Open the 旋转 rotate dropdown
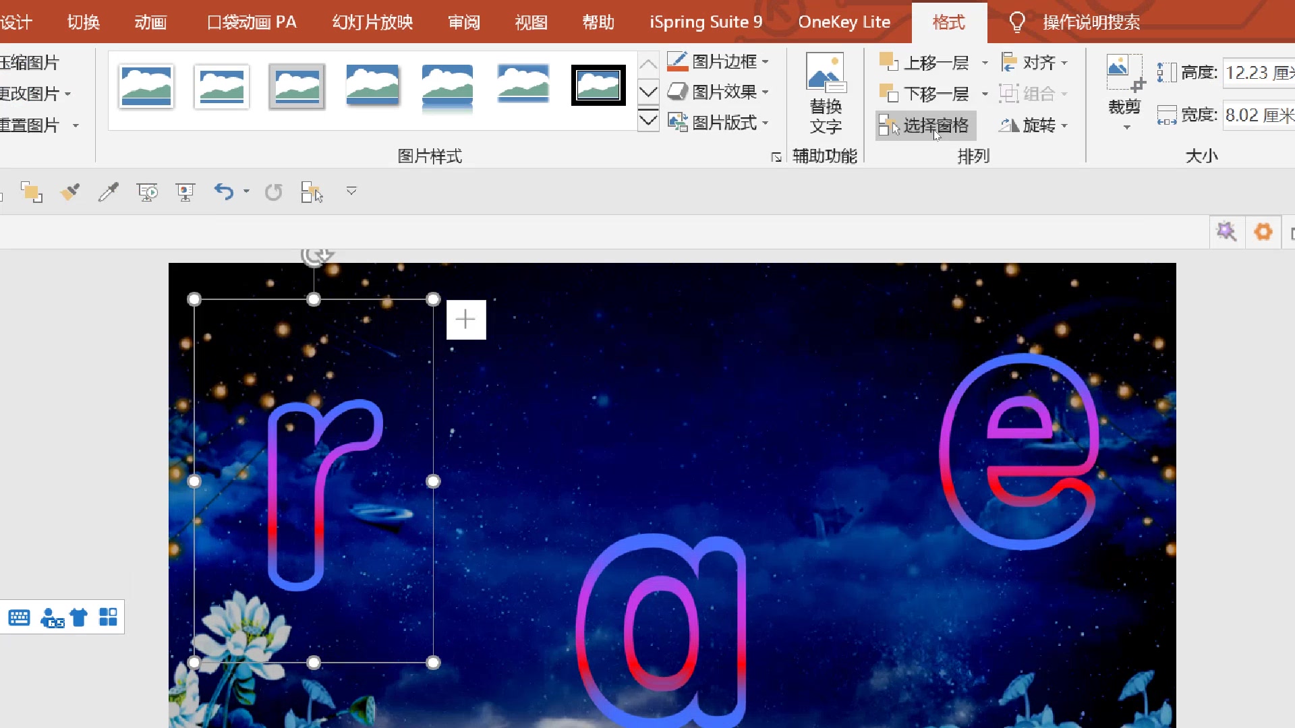Image resolution: width=1295 pixels, height=728 pixels. 1034,125
